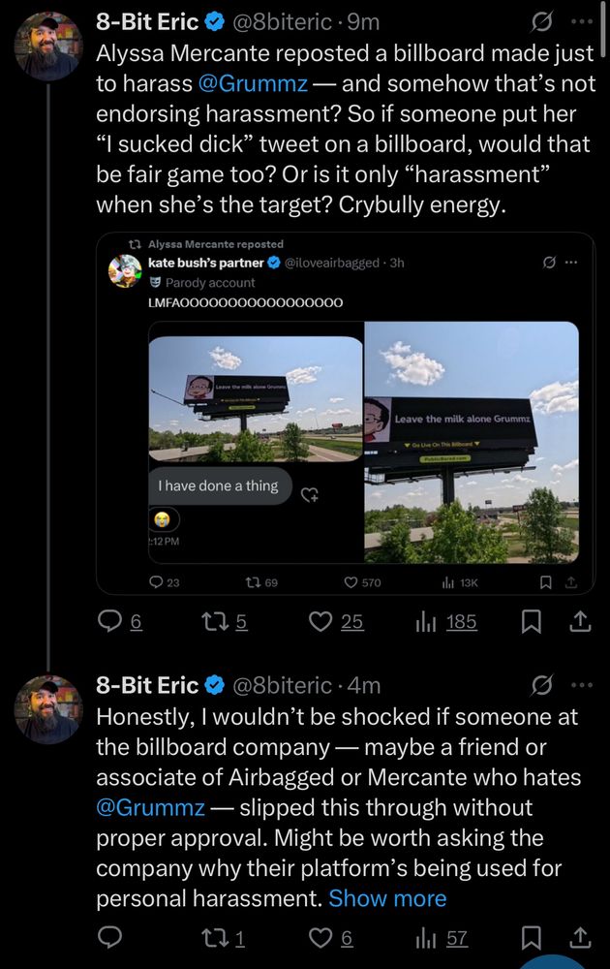Bookmark the first 8-Bit Eric tweet
This screenshot has height=969, width=610.
coord(532,621)
